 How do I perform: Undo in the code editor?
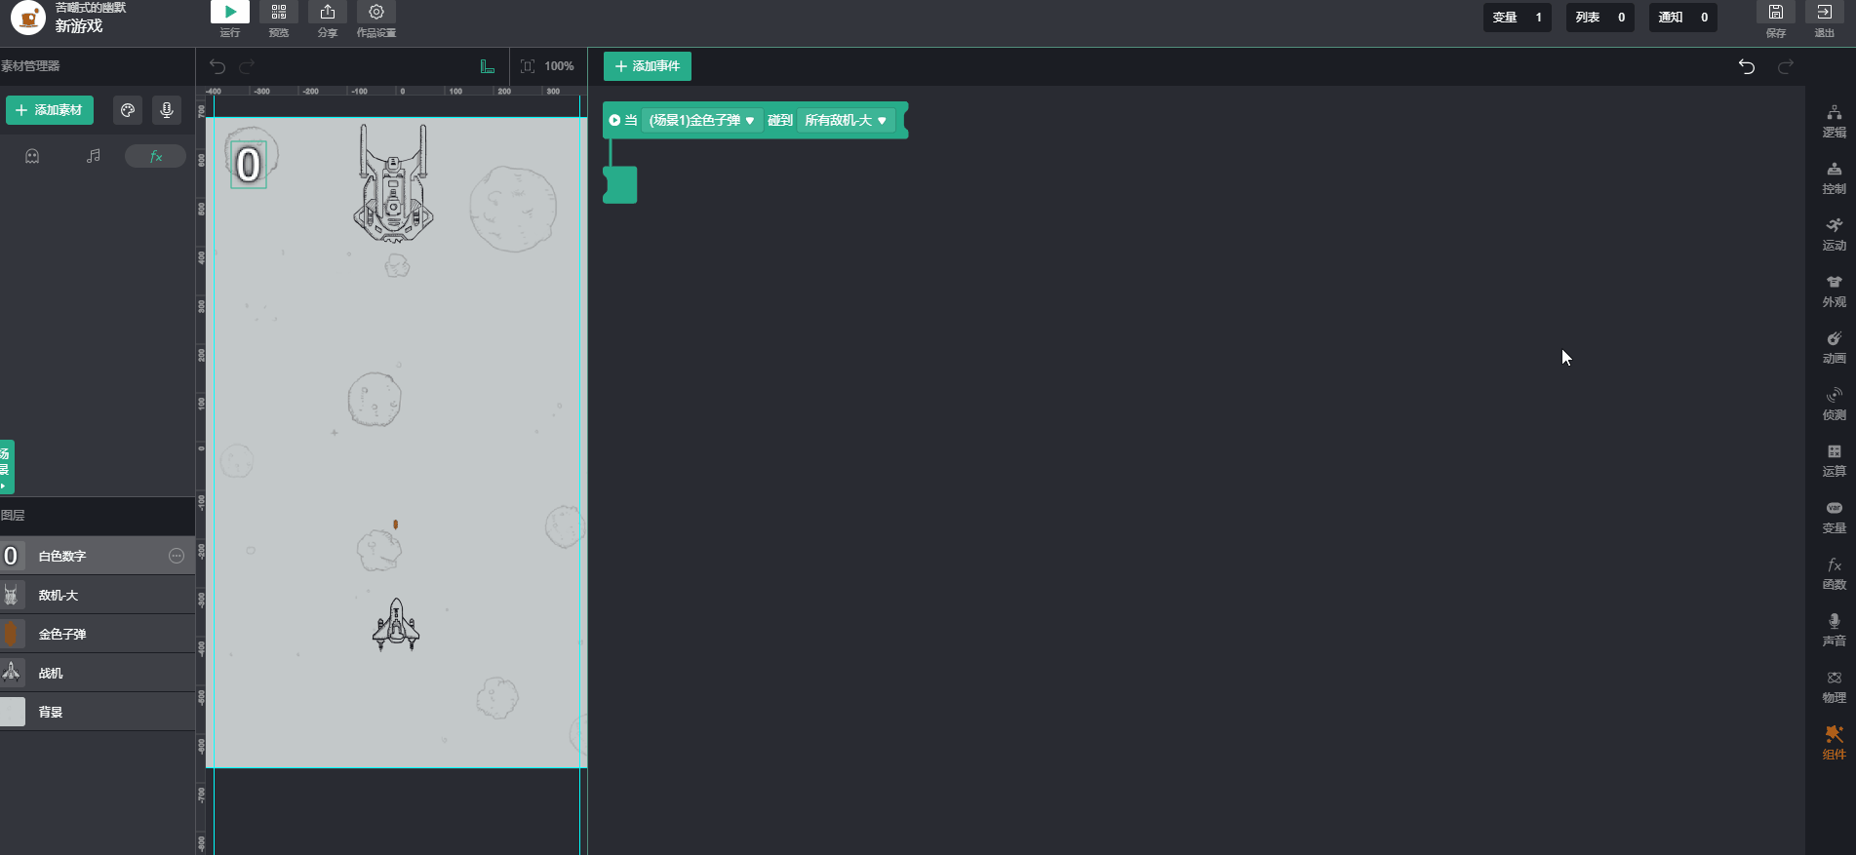(x=1747, y=66)
